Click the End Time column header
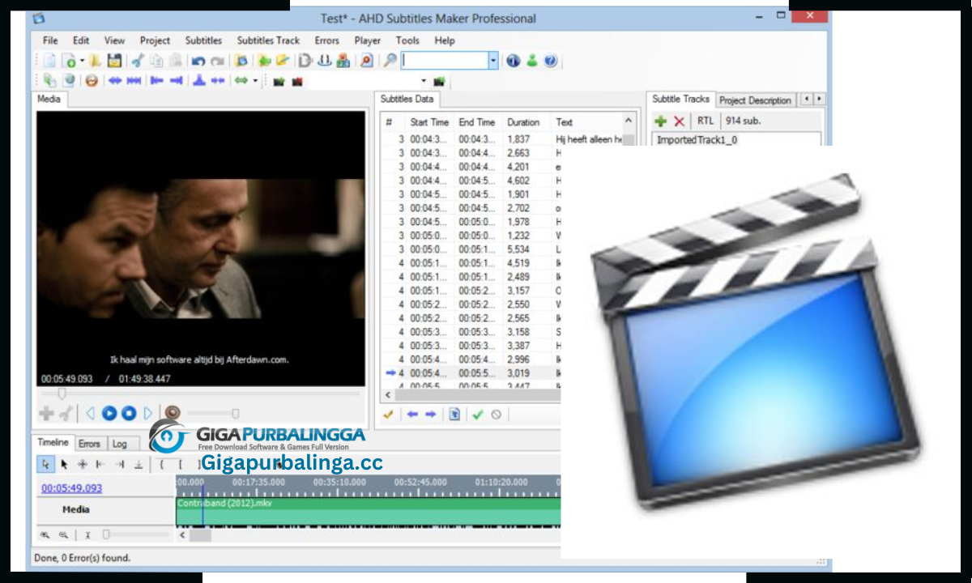Viewport: 972px width, 583px height. pos(477,122)
